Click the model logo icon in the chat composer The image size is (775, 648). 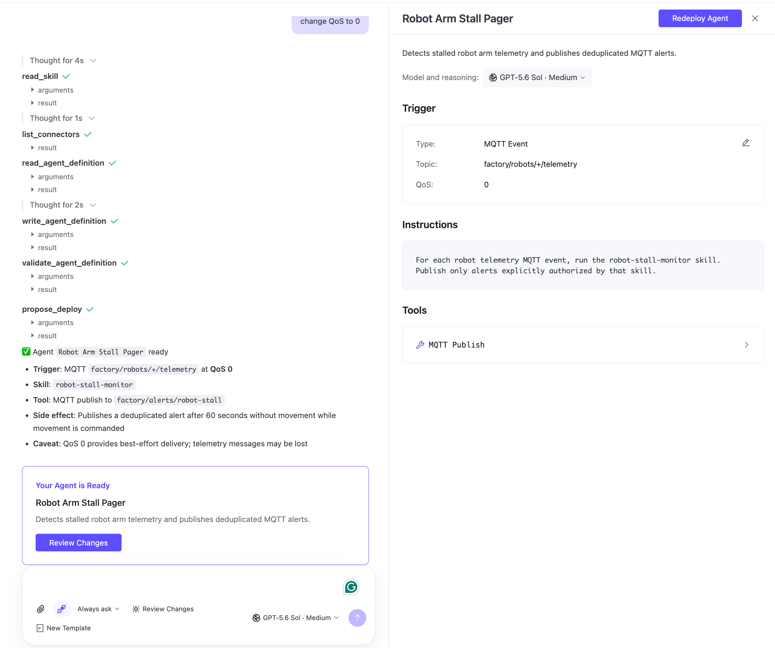256,618
